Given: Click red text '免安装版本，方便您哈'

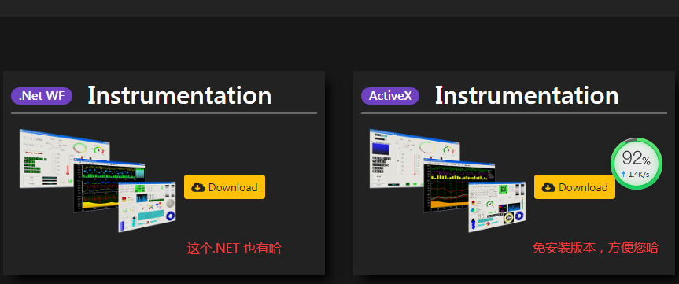Looking at the screenshot, I should [596, 248].
